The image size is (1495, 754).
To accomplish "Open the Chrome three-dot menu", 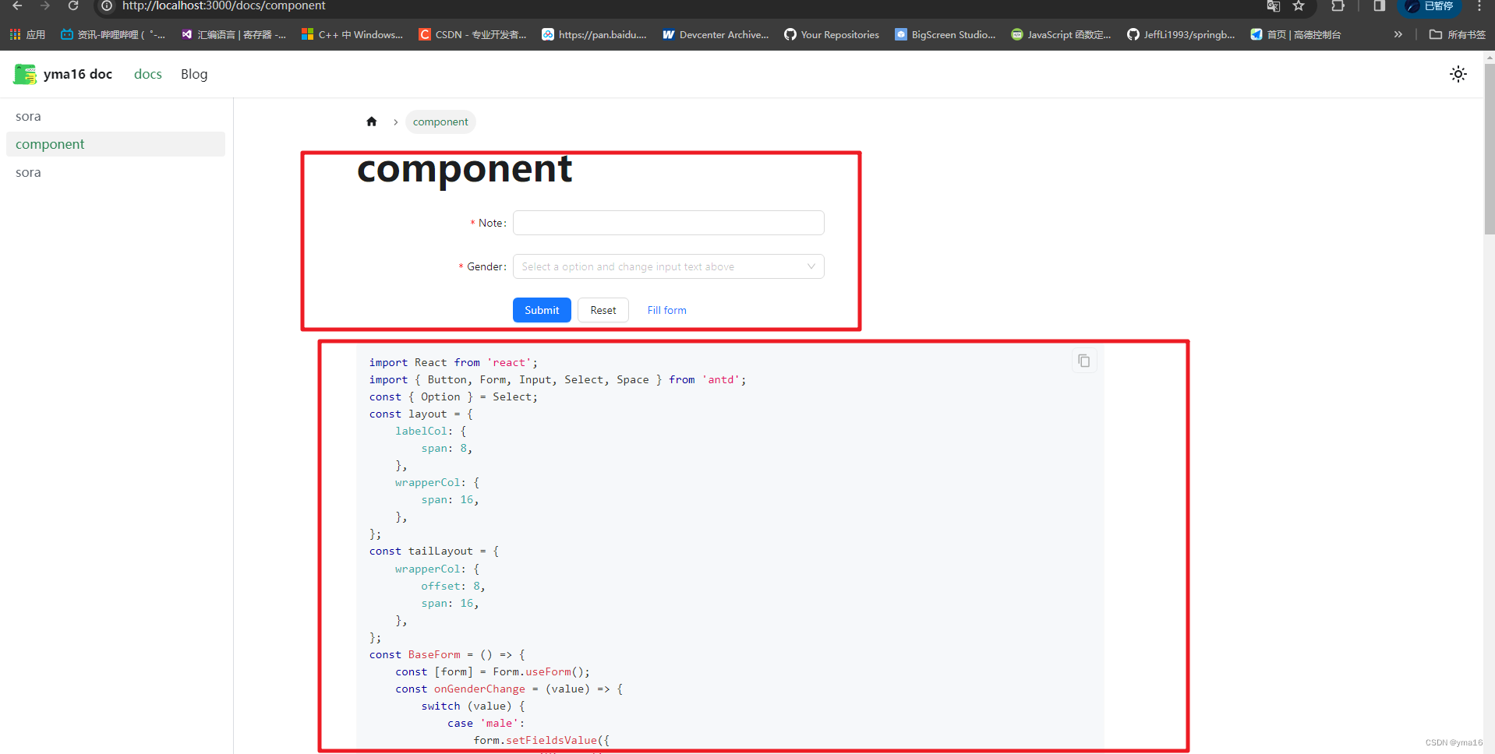I will [1479, 6].
